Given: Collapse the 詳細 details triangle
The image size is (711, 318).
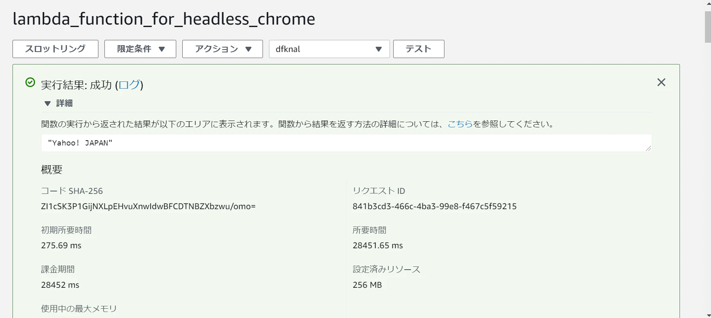Looking at the screenshot, I should pos(48,104).
